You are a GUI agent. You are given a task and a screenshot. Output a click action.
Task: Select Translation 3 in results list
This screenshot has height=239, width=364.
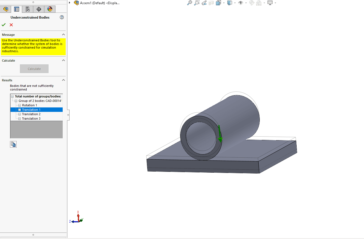[31, 119]
